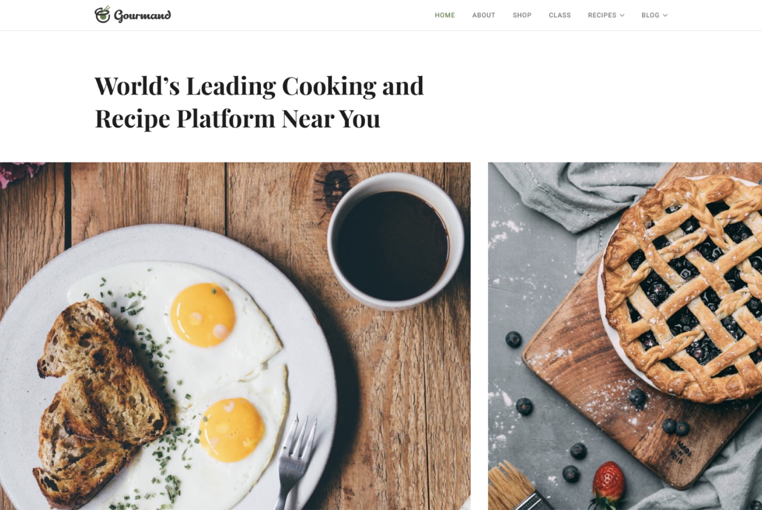Click the World's Leading Cooking headline
762x510 pixels.
tap(259, 102)
